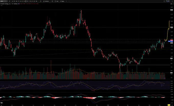Viewport: 174px width, 106px height.
Task: Open the MARA symbol search box
Action: pyautogui.click(x=4, y=1)
